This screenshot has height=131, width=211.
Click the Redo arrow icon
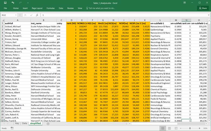point(20,3)
